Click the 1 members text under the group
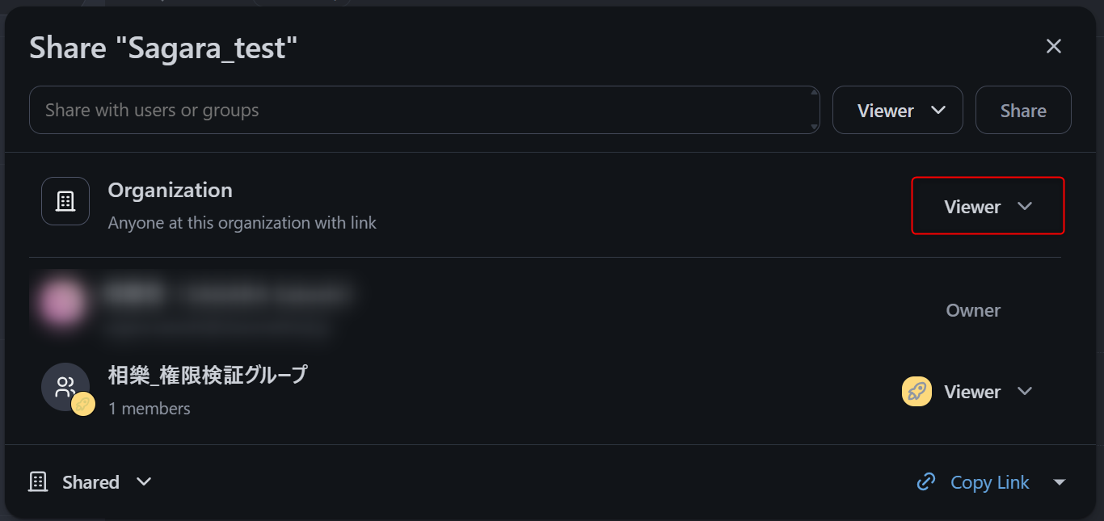 (x=150, y=409)
